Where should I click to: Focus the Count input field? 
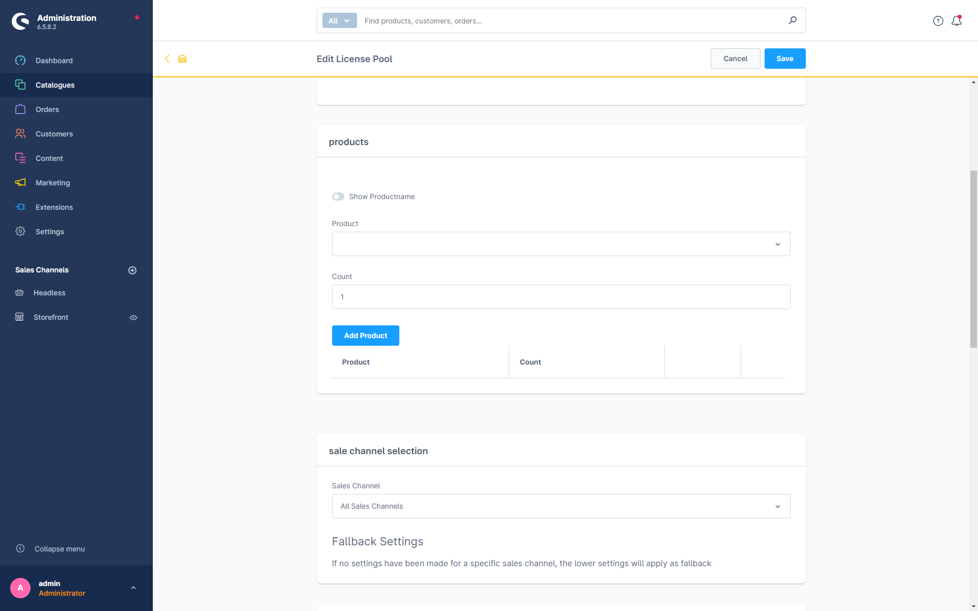point(561,297)
